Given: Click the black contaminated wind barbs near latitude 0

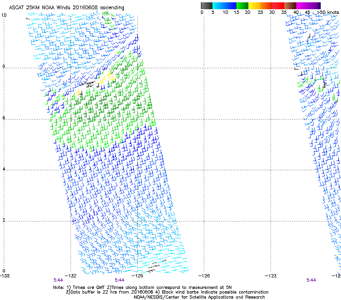Looking at the screenshot, I should (x=156, y=266).
